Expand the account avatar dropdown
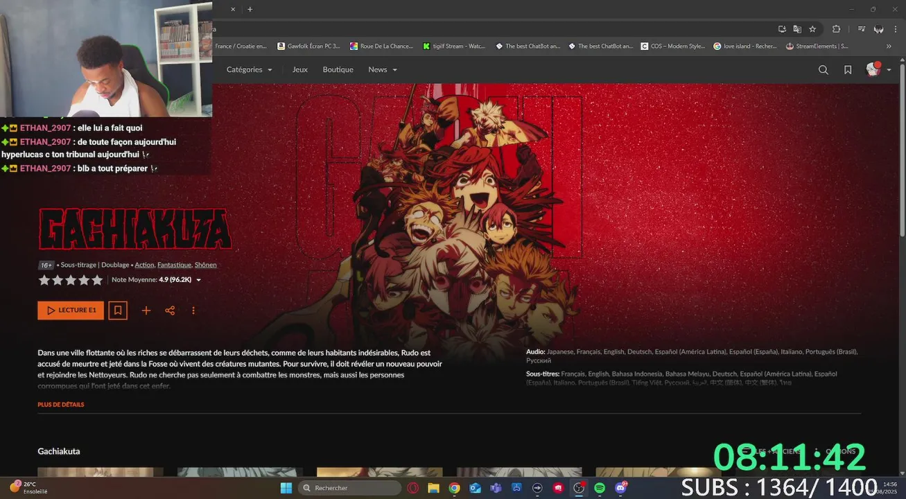Screen dimensions: 906x499 click(878, 69)
